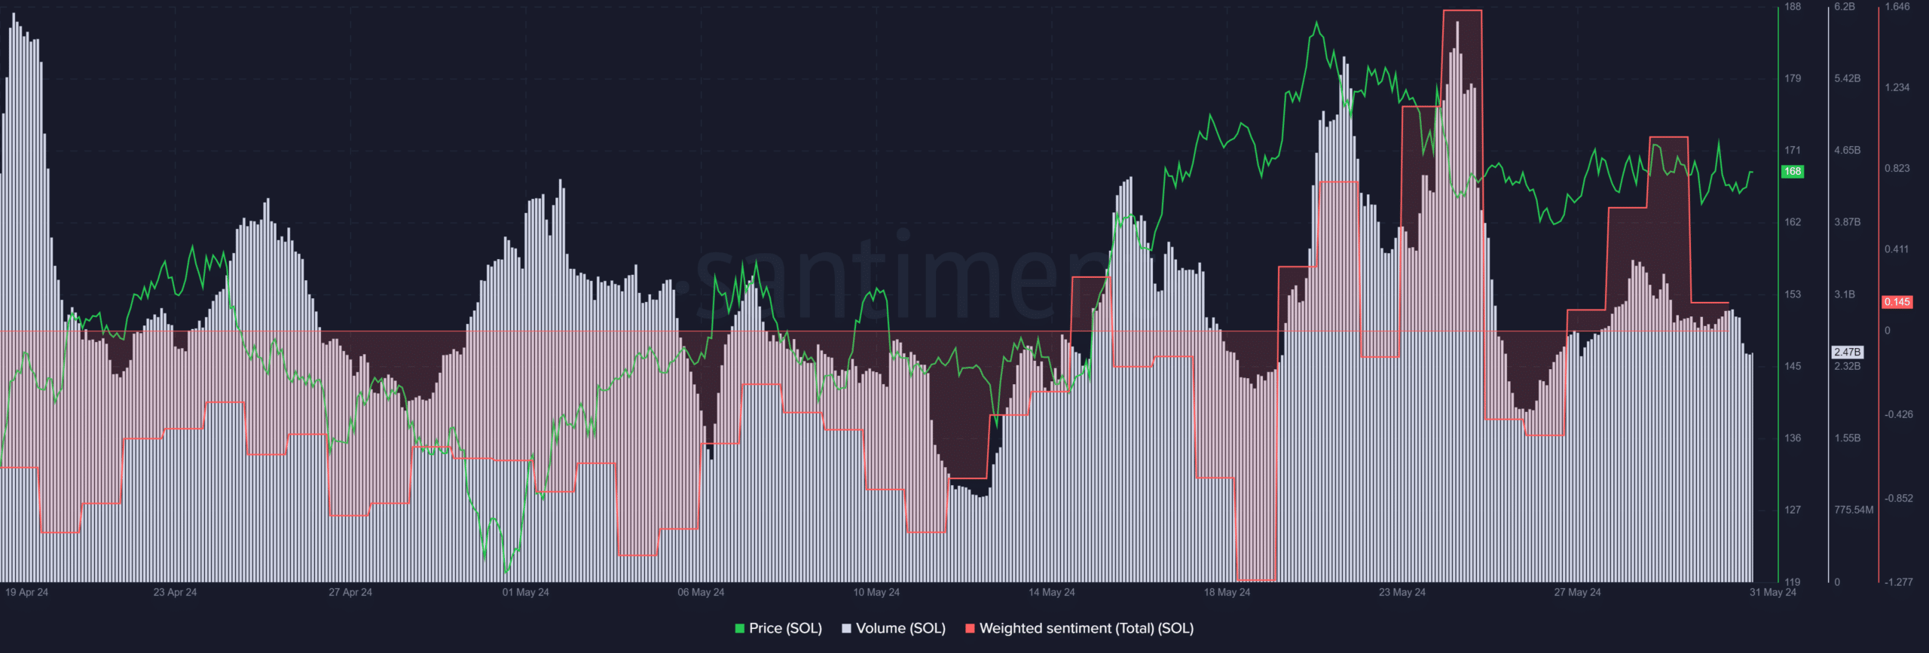Click the 171 price axis value
The height and width of the screenshot is (653, 1929).
[x=1793, y=151]
